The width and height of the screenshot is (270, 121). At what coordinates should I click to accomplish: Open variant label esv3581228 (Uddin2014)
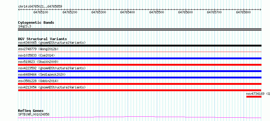click(x=38, y=81)
